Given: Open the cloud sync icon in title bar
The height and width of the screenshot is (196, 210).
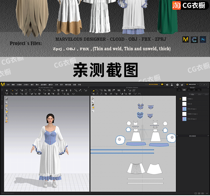Looking at the screenshot, I should (162, 85).
